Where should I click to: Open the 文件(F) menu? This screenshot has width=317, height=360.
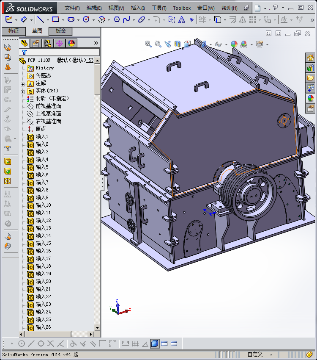click(72, 8)
